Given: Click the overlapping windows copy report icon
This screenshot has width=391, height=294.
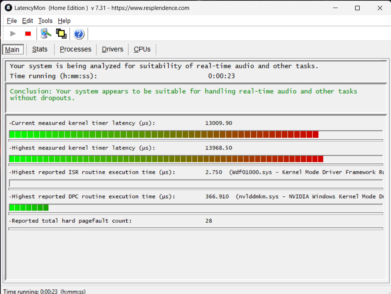Looking at the screenshot, I should pos(61,34).
